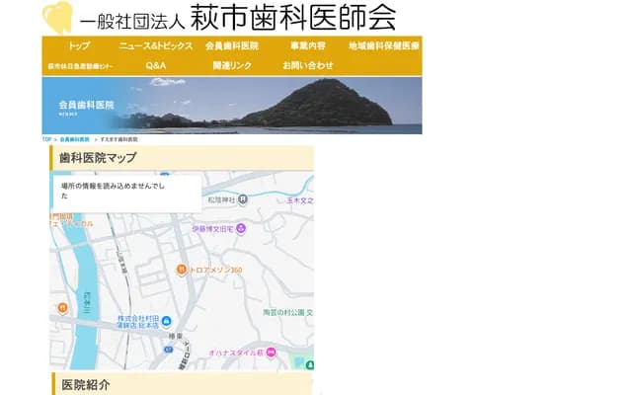Click the オハナスタイル萩 hotel pin
Screen dimensions: 632x395
pyautogui.click(x=272, y=352)
